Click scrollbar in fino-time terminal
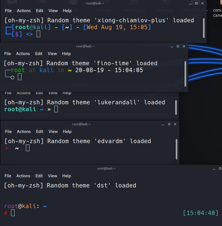The height and width of the screenshot is (226, 222). pos(185,74)
